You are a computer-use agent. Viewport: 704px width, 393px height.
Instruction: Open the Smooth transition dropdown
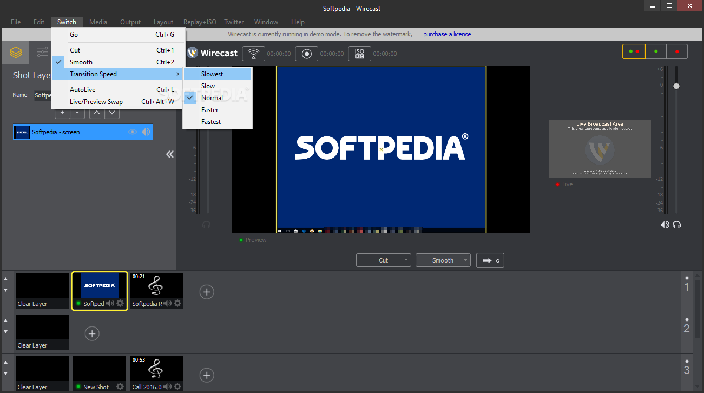click(443, 260)
